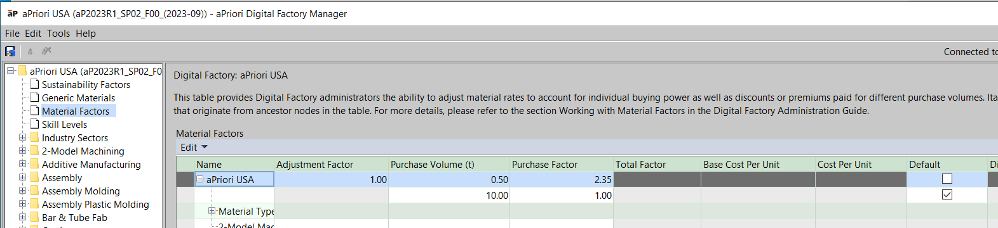Click the Assembly folder icon
The image size is (998, 228).
(35, 177)
